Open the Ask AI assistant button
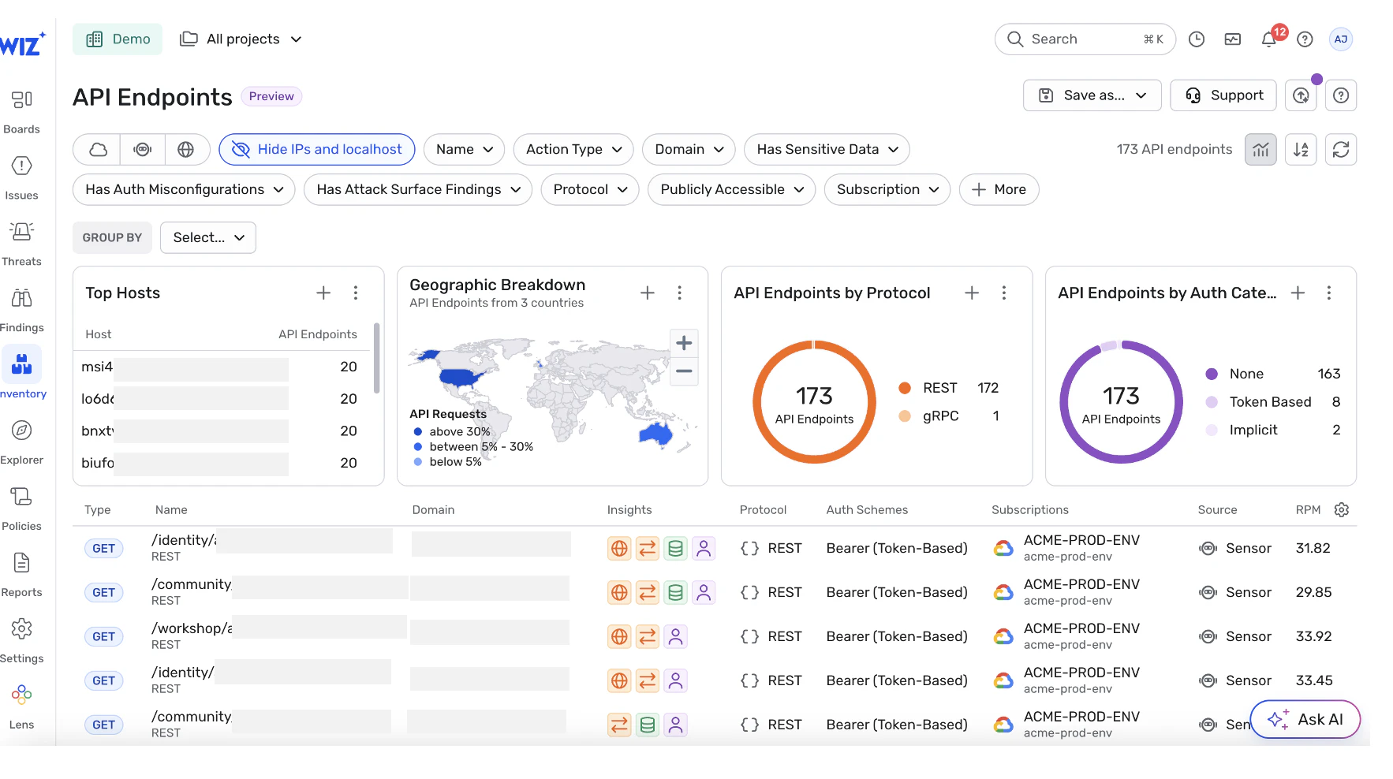 pos(1305,720)
